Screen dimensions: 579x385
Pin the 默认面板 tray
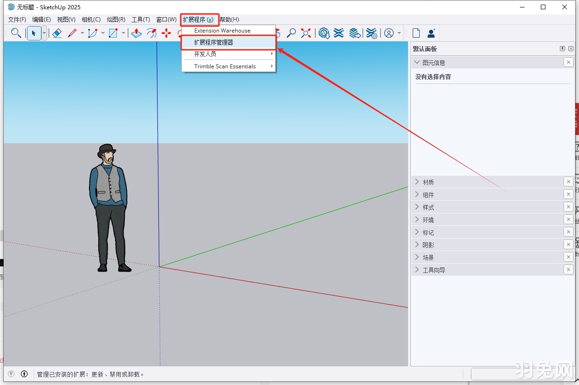563,48
